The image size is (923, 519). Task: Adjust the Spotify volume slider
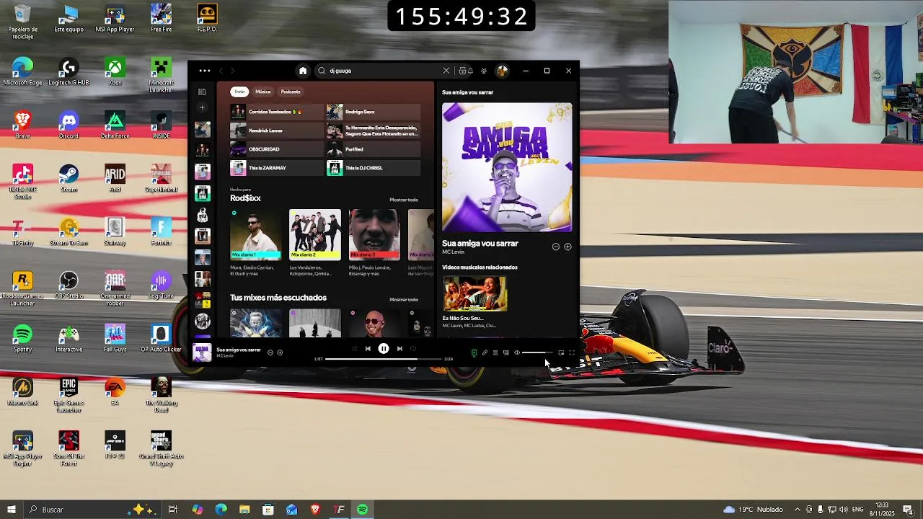pyautogui.click(x=537, y=352)
